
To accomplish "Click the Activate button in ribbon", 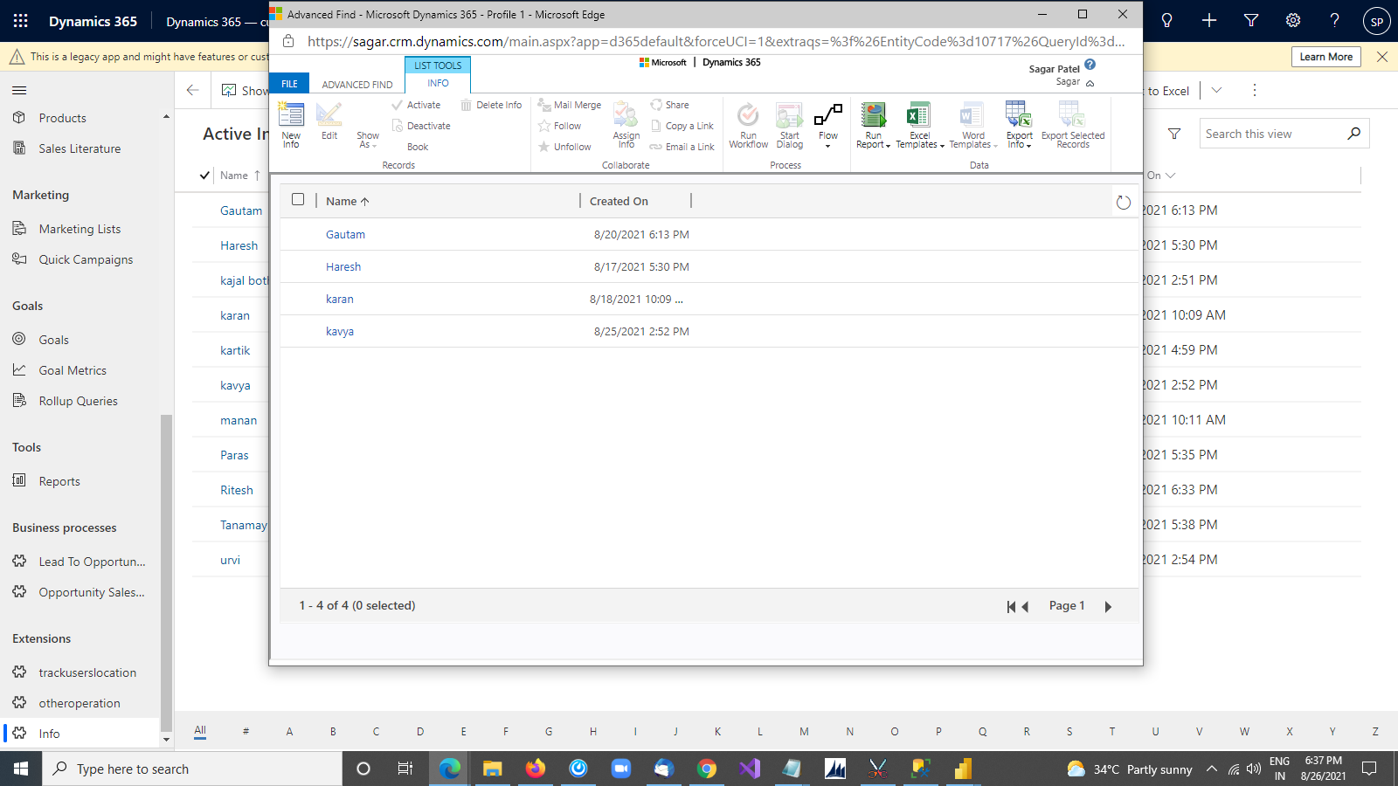I will [x=416, y=105].
